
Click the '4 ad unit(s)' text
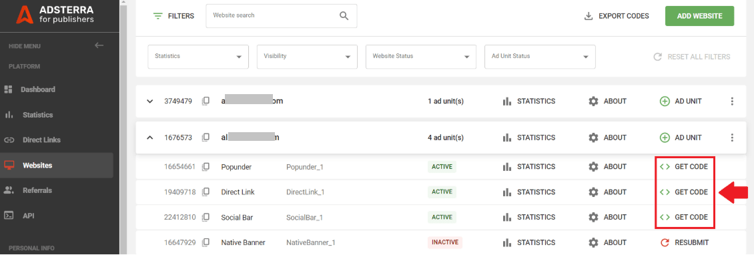pos(446,138)
